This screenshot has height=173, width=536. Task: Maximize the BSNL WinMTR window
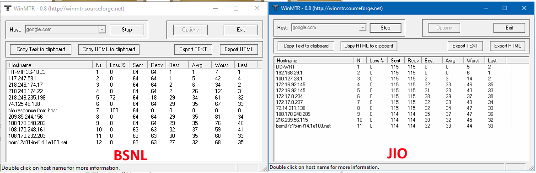[236, 8]
